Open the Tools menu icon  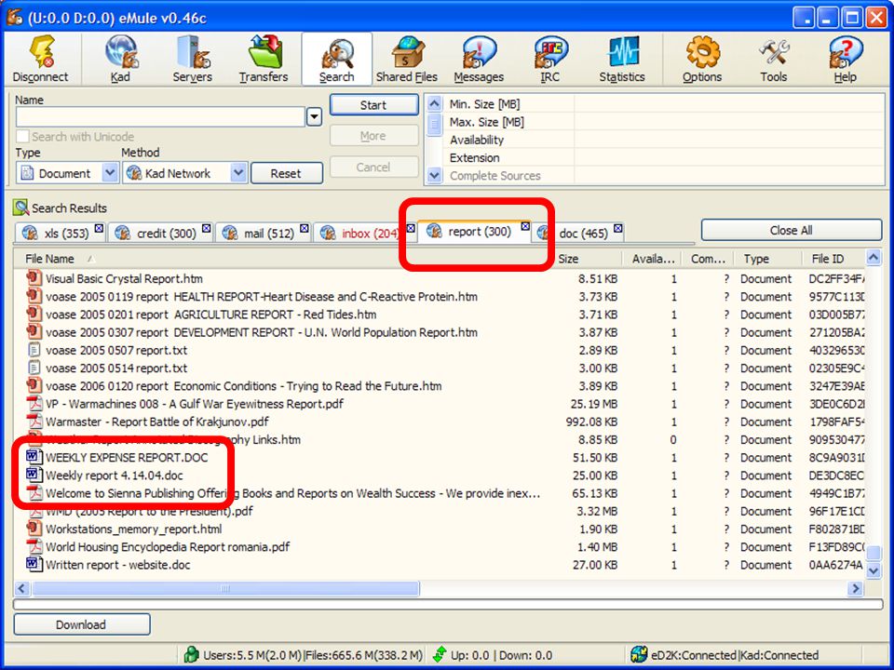point(774,59)
